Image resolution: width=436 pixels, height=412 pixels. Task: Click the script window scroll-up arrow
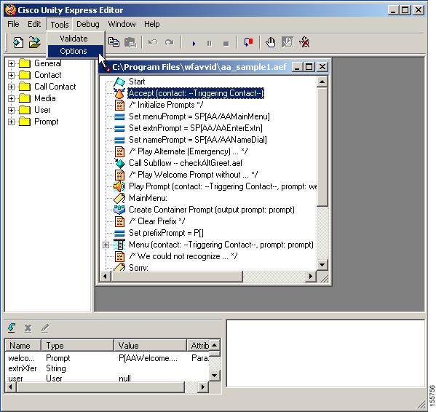pos(322,82)
